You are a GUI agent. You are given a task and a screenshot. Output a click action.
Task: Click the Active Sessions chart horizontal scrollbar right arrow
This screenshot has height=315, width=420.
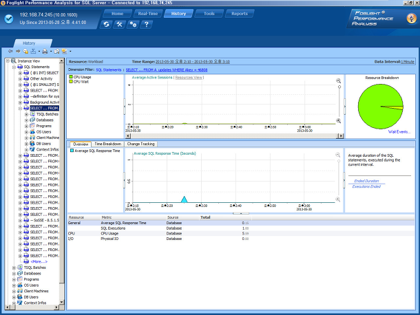coord(341,136)
